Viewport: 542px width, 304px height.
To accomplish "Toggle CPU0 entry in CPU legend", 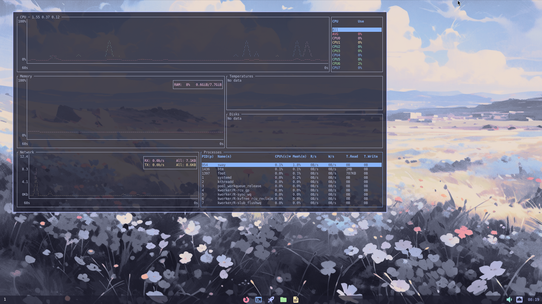I will [336, 38].
